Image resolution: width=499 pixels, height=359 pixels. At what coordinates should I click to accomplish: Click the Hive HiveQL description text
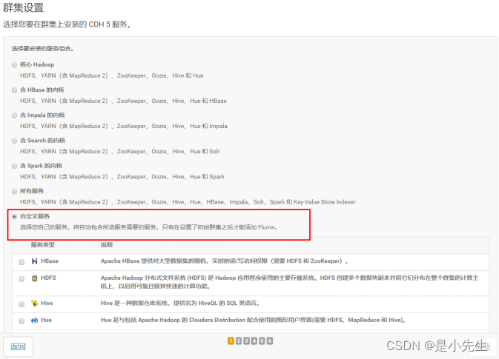pyautogui.click(x=180, y=303)
